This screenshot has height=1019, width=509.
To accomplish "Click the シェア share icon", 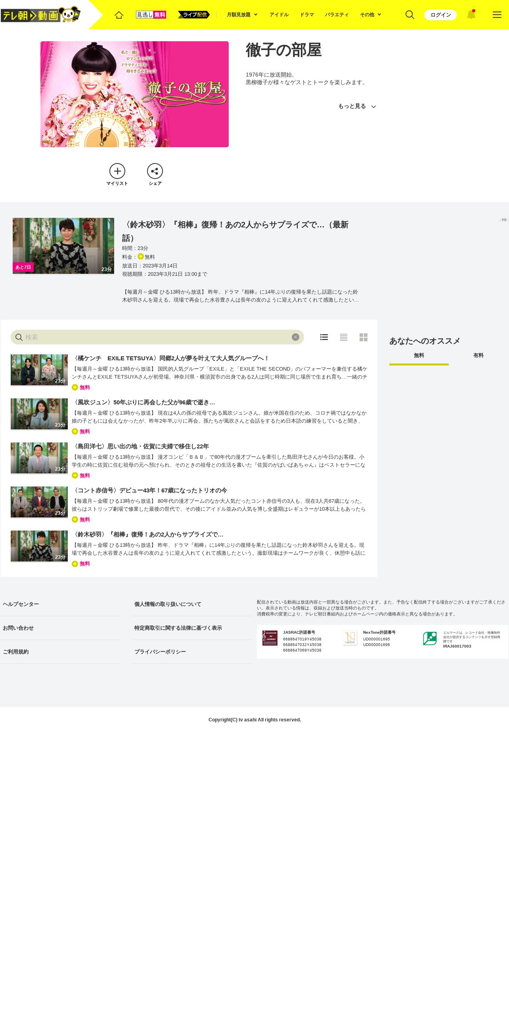I will click(155, 175).
